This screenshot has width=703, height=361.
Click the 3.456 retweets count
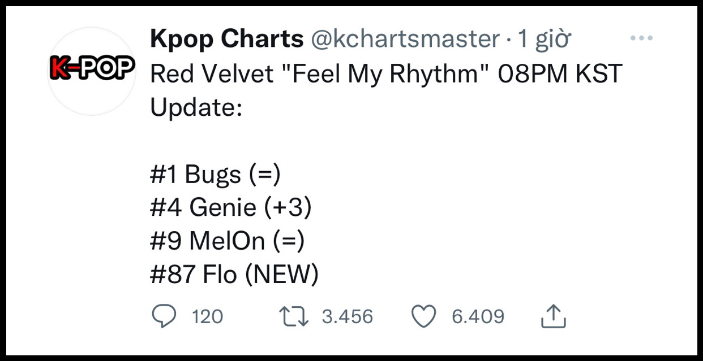348,316
